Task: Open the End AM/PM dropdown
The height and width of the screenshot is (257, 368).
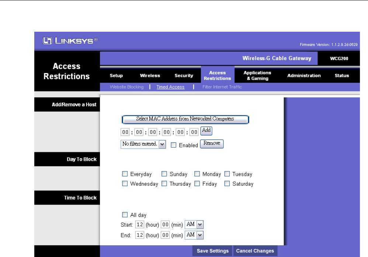Action: pos(194,235)
